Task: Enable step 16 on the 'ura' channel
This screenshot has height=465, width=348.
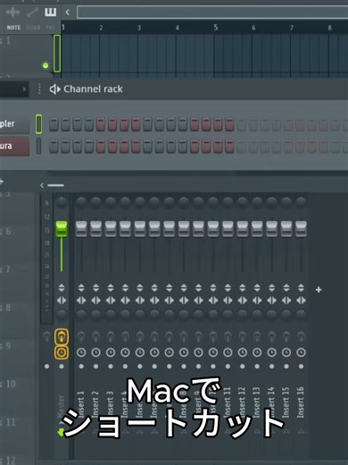Action: (x=229, y=147)
